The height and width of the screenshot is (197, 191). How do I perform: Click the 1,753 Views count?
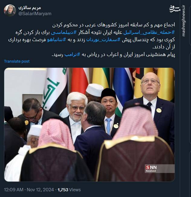[x=69, y=190]
